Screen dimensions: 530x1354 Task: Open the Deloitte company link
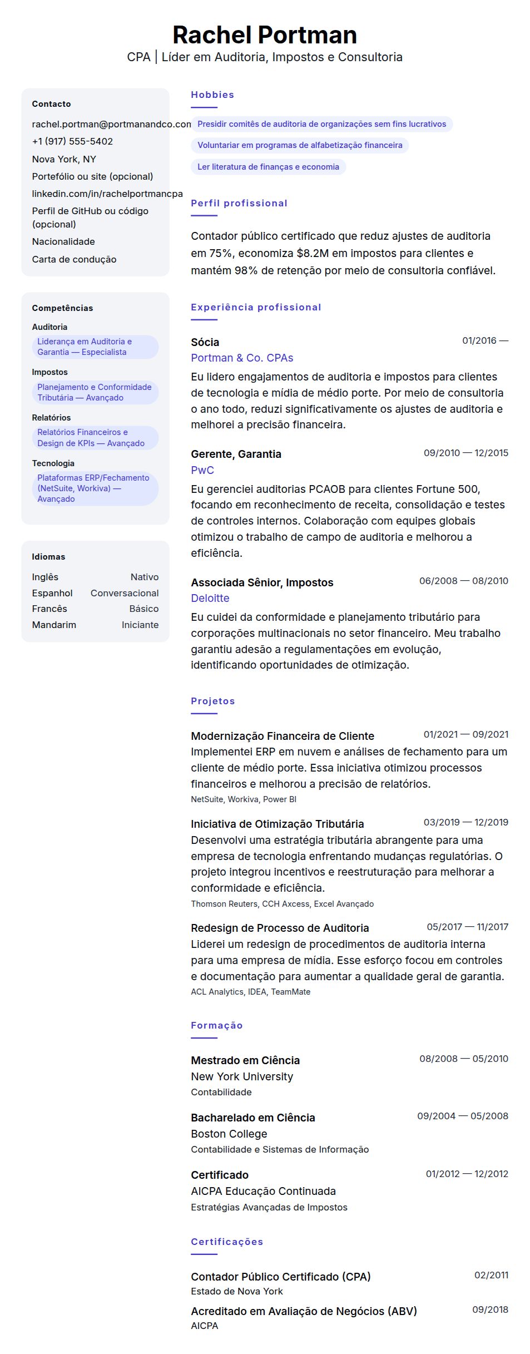(210, 599)
